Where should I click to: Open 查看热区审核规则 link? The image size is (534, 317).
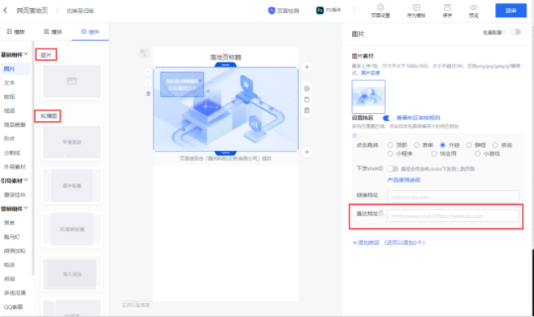tap(418, 118)
